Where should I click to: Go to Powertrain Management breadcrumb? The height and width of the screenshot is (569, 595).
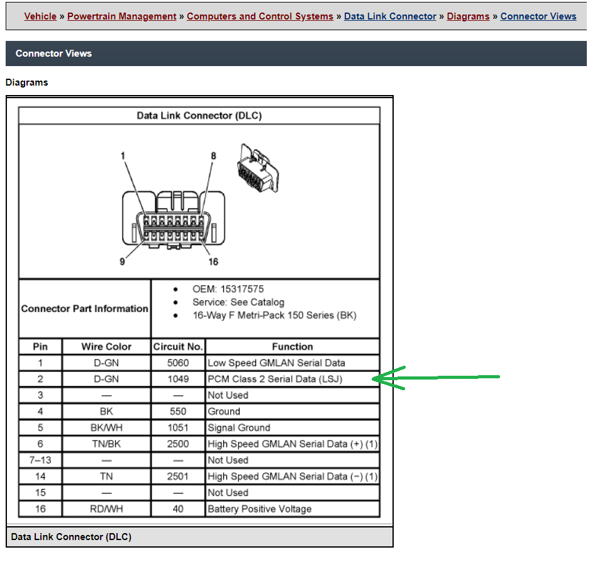click(122, 16)
